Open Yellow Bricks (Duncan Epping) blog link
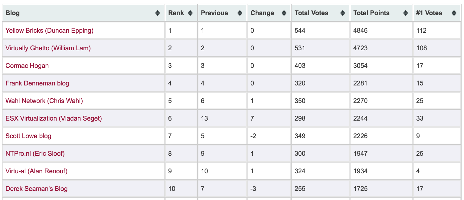Screen dimensions: 464x200 [50, 31]
